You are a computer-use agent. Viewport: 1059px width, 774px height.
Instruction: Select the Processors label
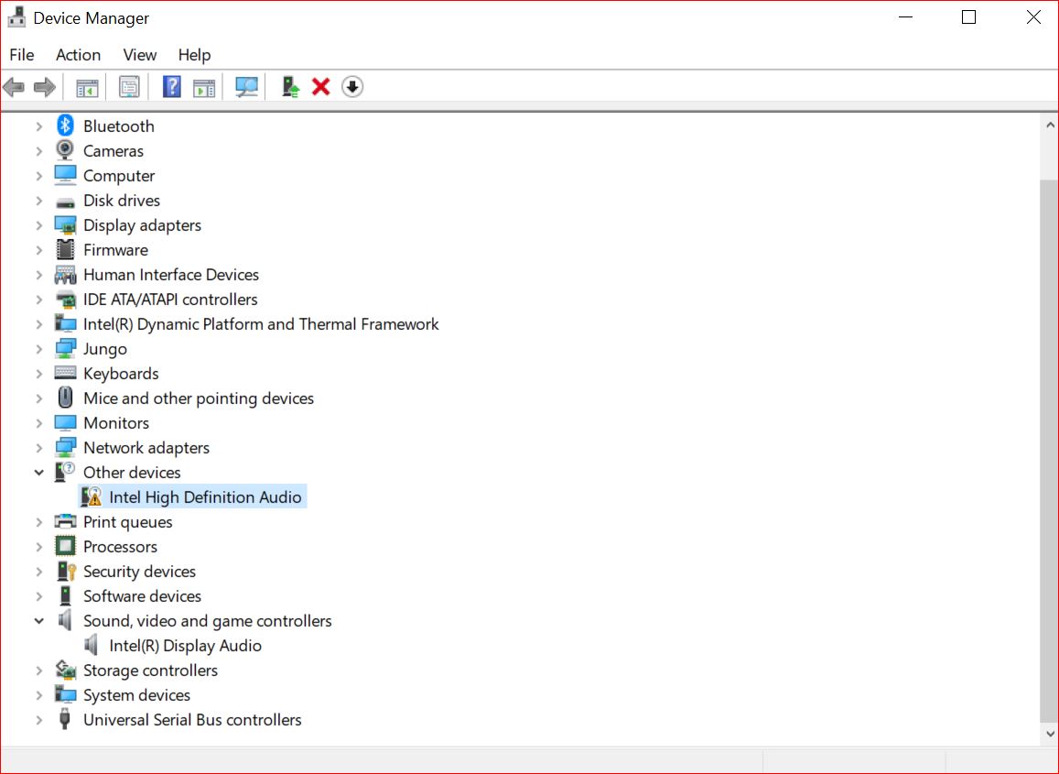120,546
